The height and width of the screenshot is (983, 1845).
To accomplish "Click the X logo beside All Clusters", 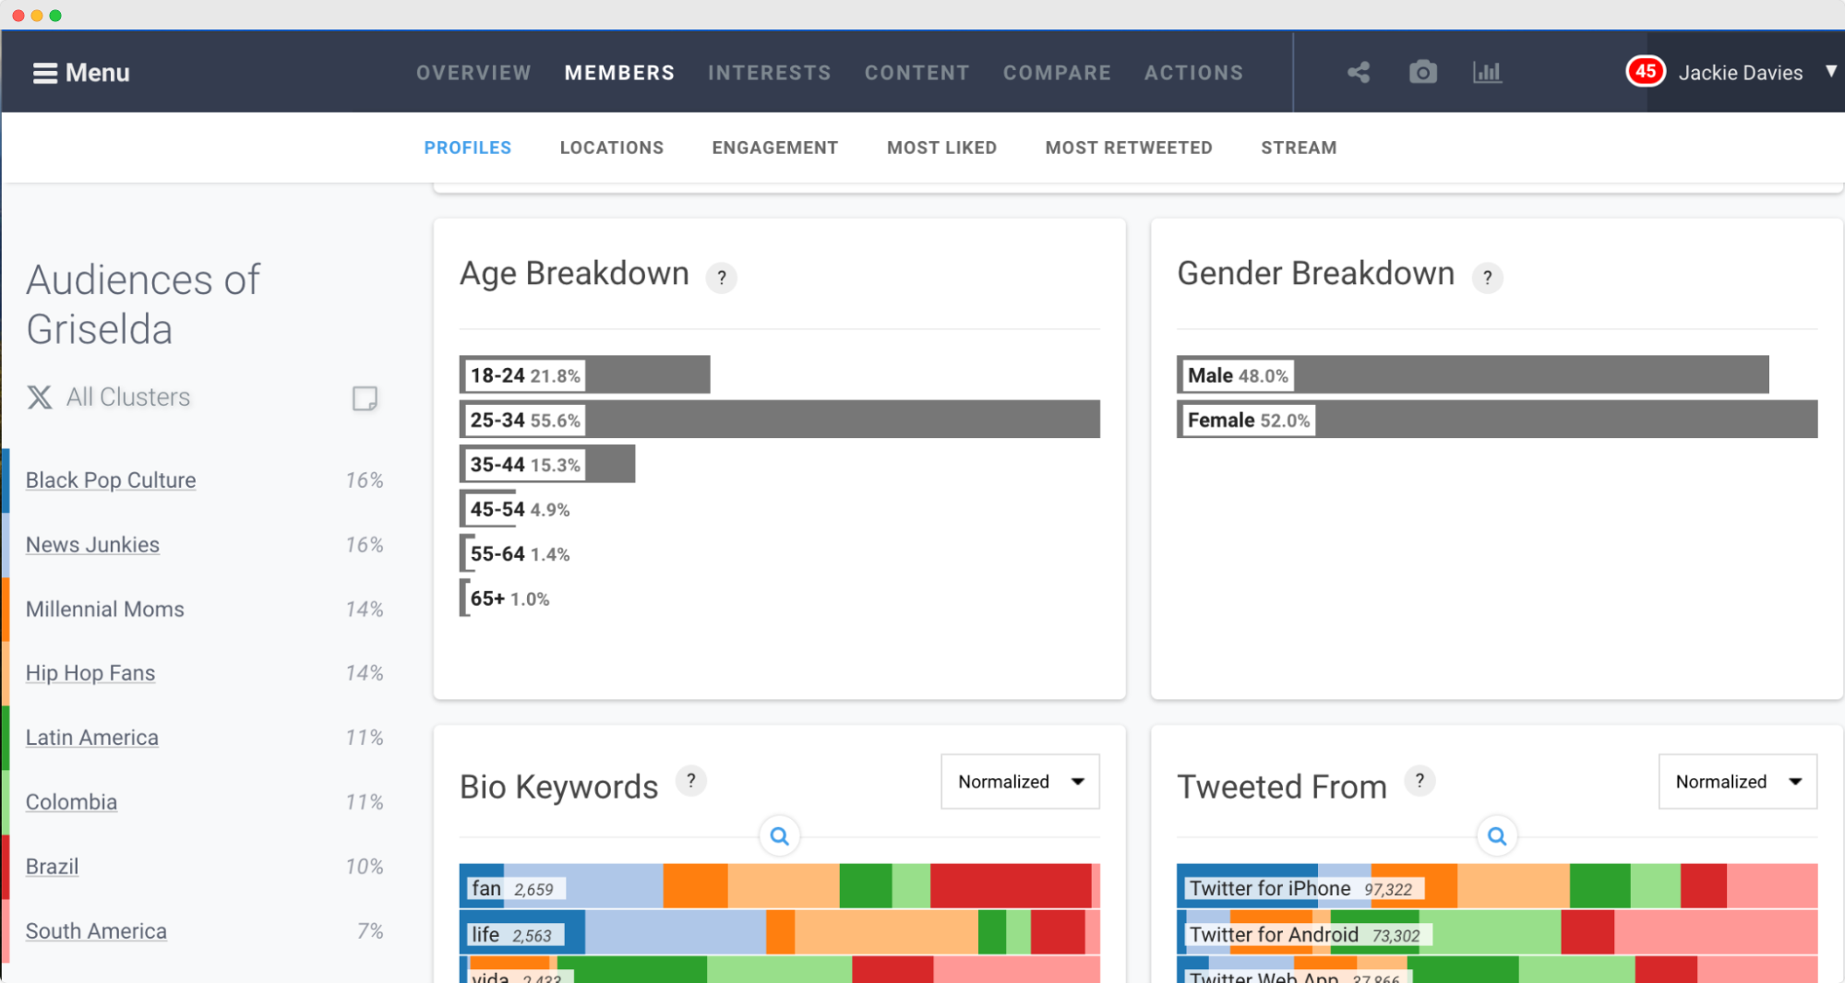I will coord(40,397).
